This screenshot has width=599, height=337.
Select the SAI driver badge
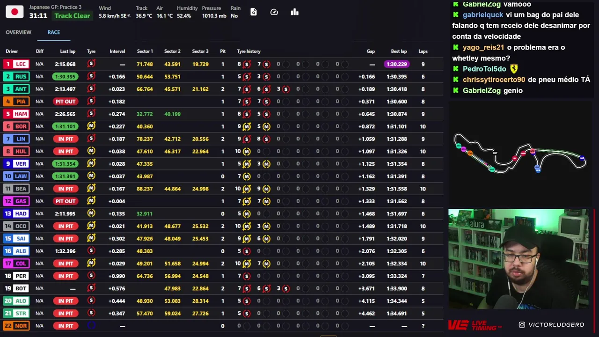(x=16, y=239)
